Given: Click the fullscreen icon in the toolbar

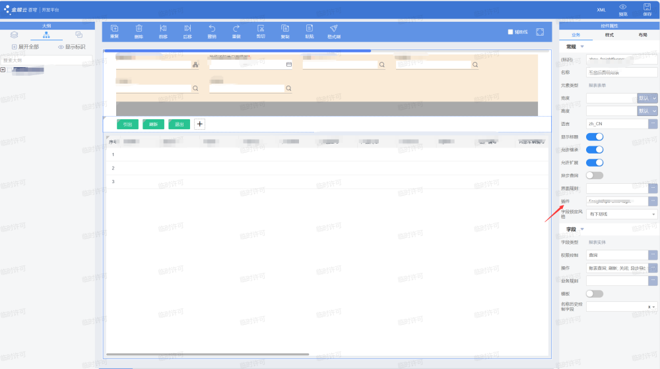Looking at the screenshot, I should pos(540,32).
